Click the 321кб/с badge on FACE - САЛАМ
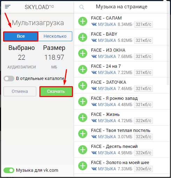Image resolution: width=171 pixels, height=178 pixels. point(143,24)
